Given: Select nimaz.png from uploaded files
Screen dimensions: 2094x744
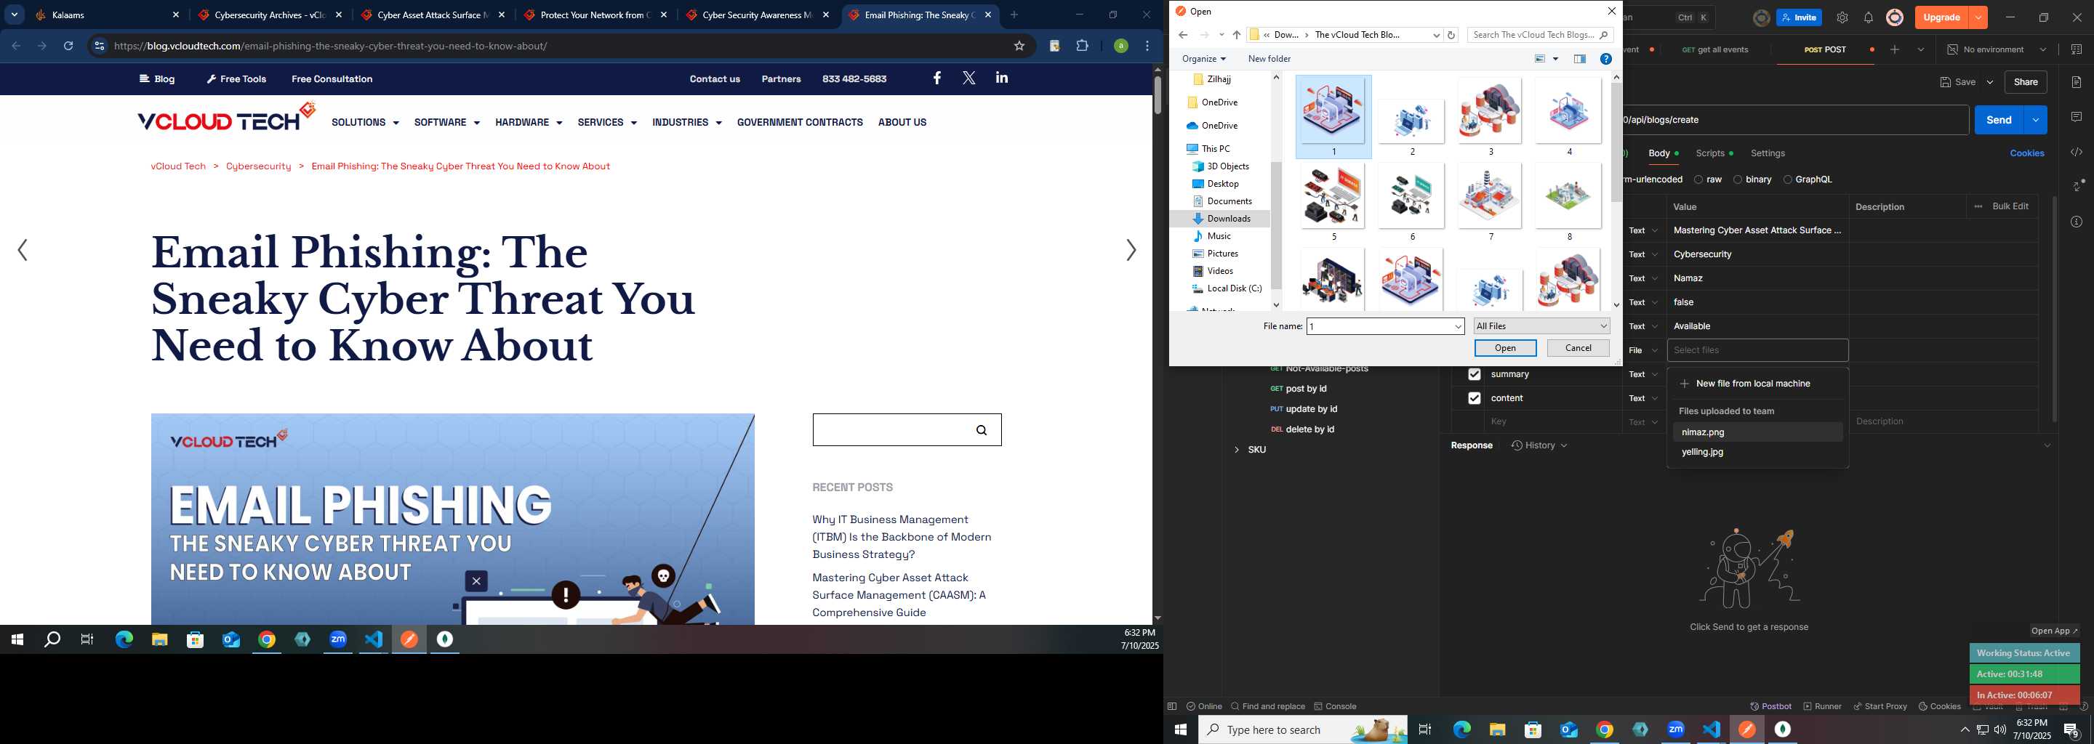Looking at the screenshot, I should pos(1757,433).
